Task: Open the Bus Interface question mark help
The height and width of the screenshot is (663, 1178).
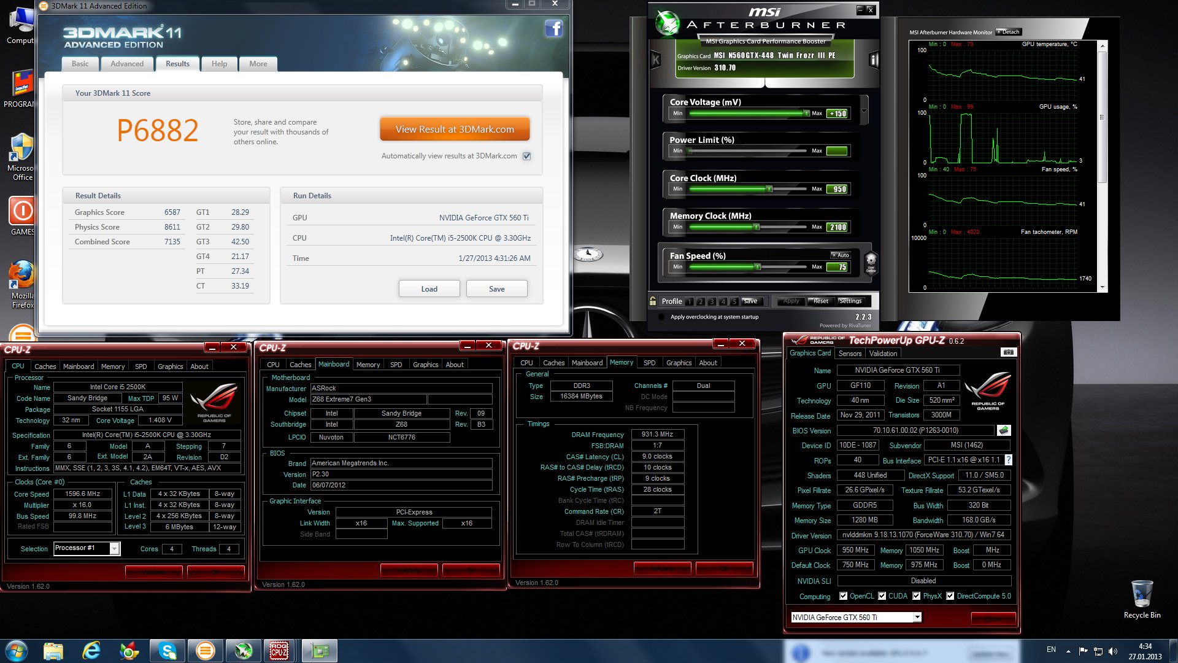Action: [x=1008, y=460]
